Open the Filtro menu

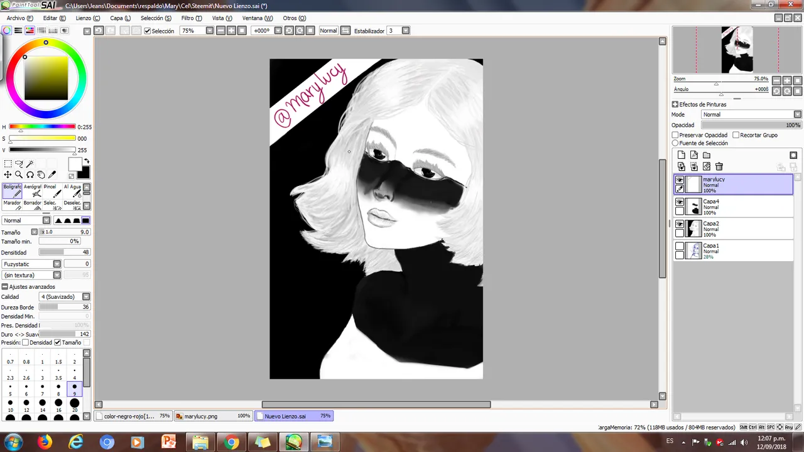192,18
